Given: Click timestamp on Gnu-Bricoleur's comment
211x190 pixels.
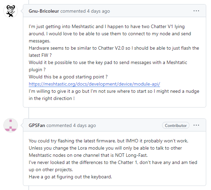Looking at the screenshot, I should pos(98,11).
